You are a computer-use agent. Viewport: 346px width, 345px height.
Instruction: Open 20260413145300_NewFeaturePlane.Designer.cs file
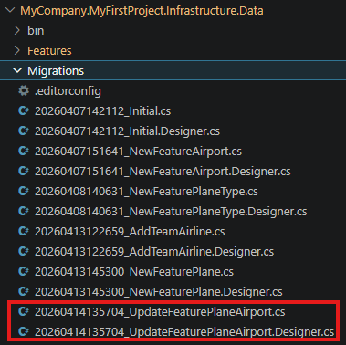click(x=159, y=292)
